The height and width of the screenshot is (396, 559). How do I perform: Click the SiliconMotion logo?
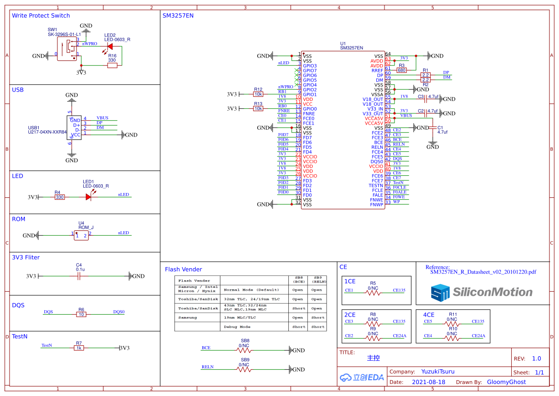coord(482,293)
